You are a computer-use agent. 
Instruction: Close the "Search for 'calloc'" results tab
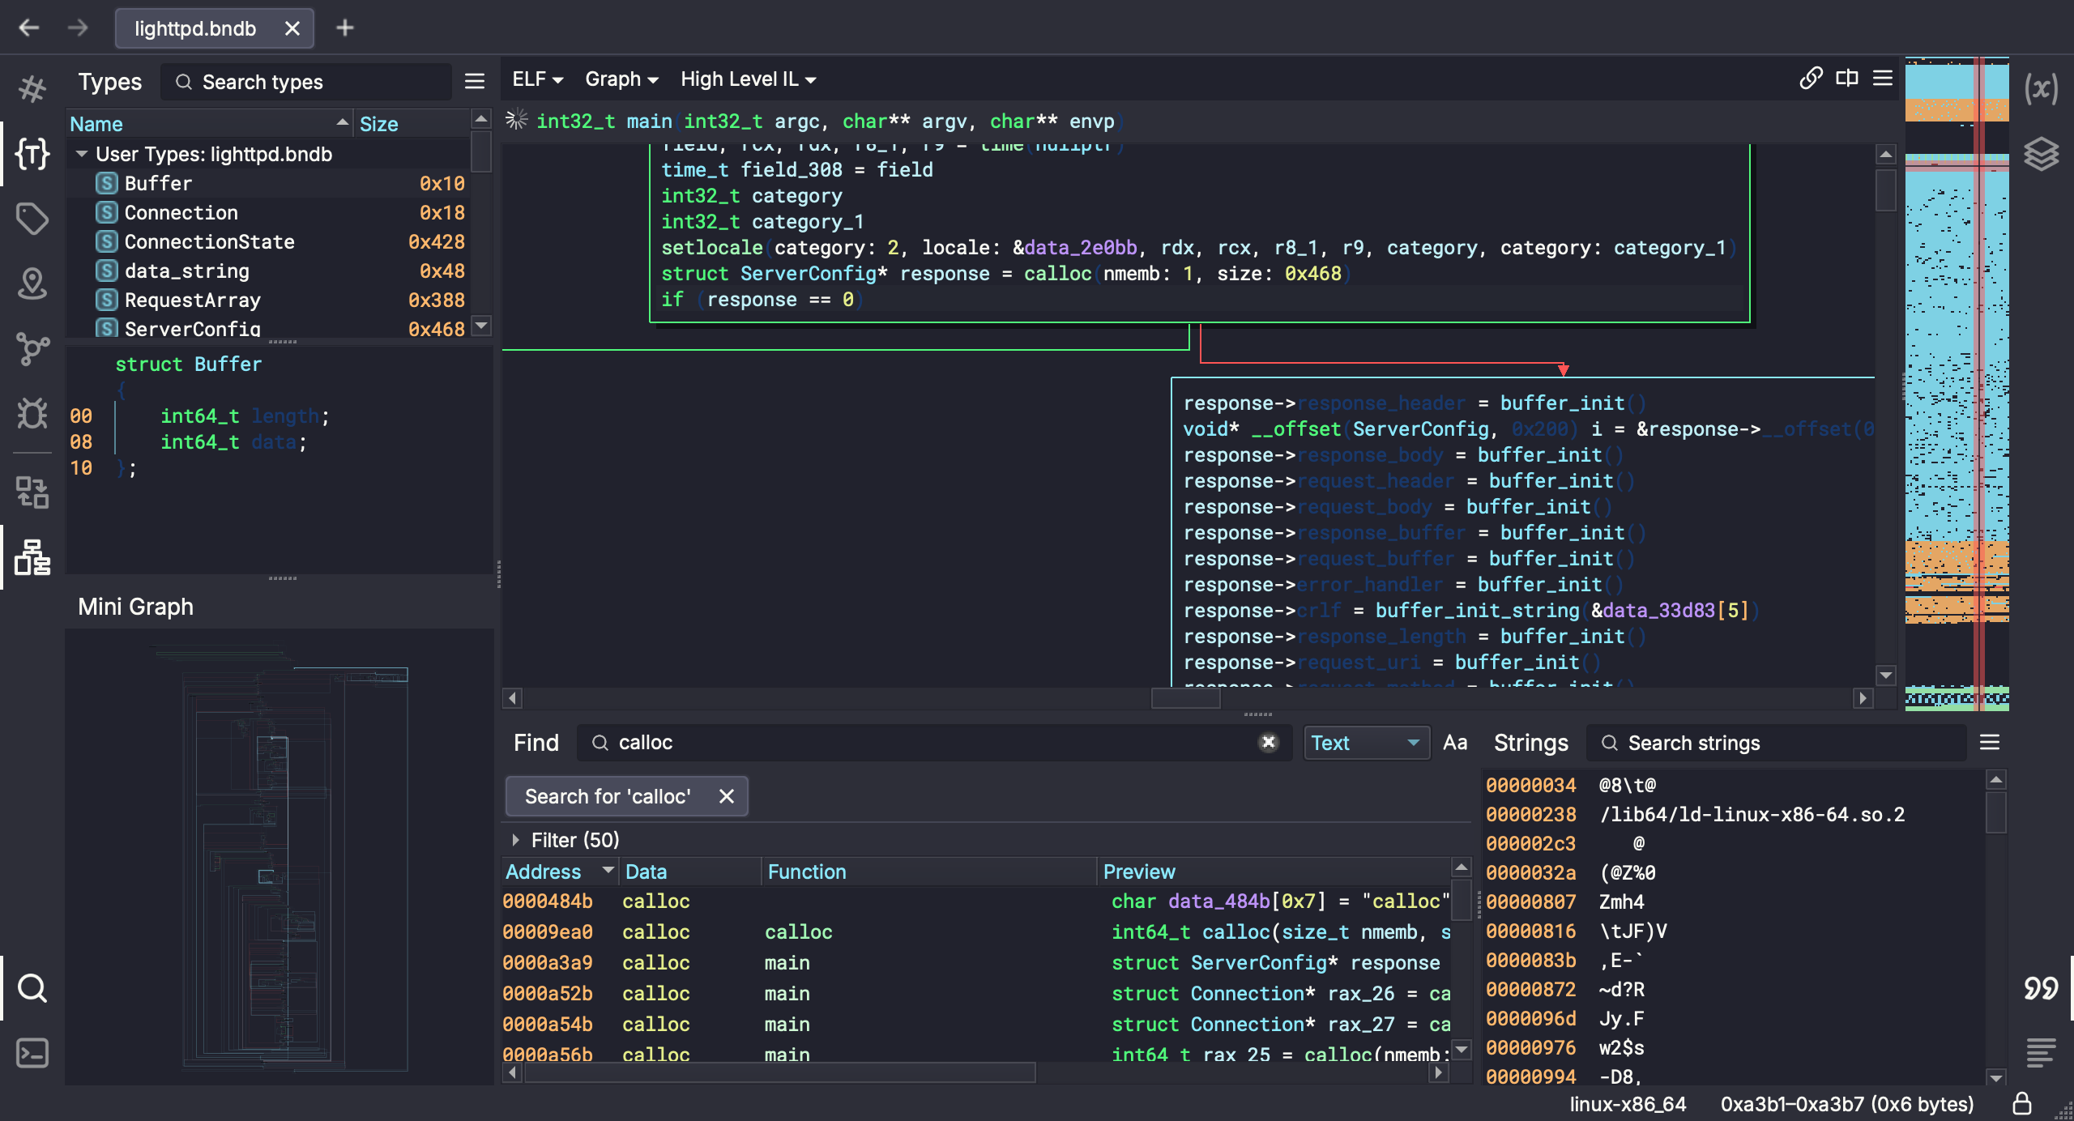(x=727, y=796)
